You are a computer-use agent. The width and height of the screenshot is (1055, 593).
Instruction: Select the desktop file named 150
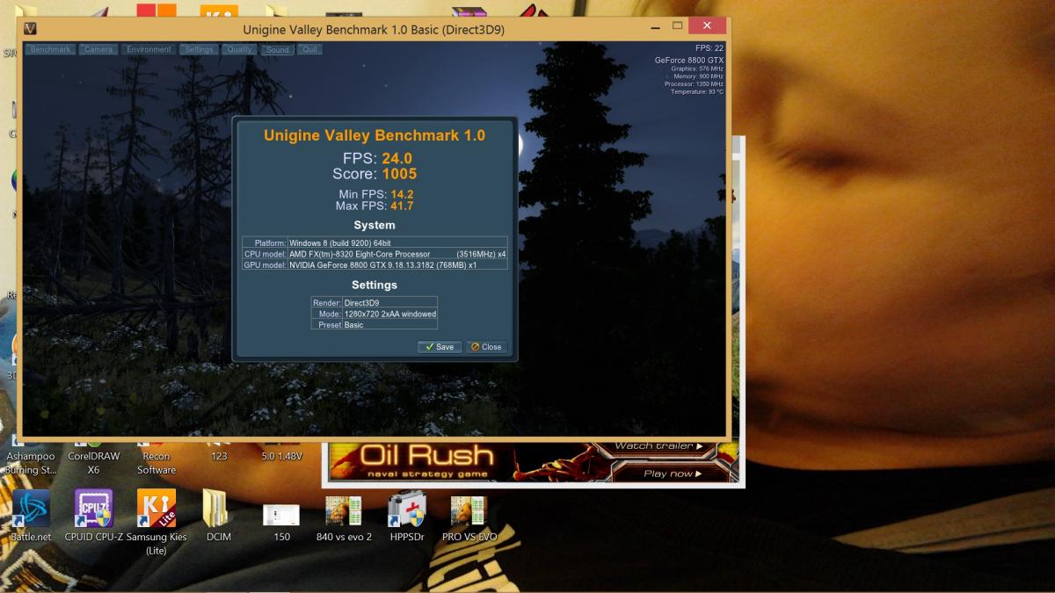pyautogui.click(x=281, y=522)
